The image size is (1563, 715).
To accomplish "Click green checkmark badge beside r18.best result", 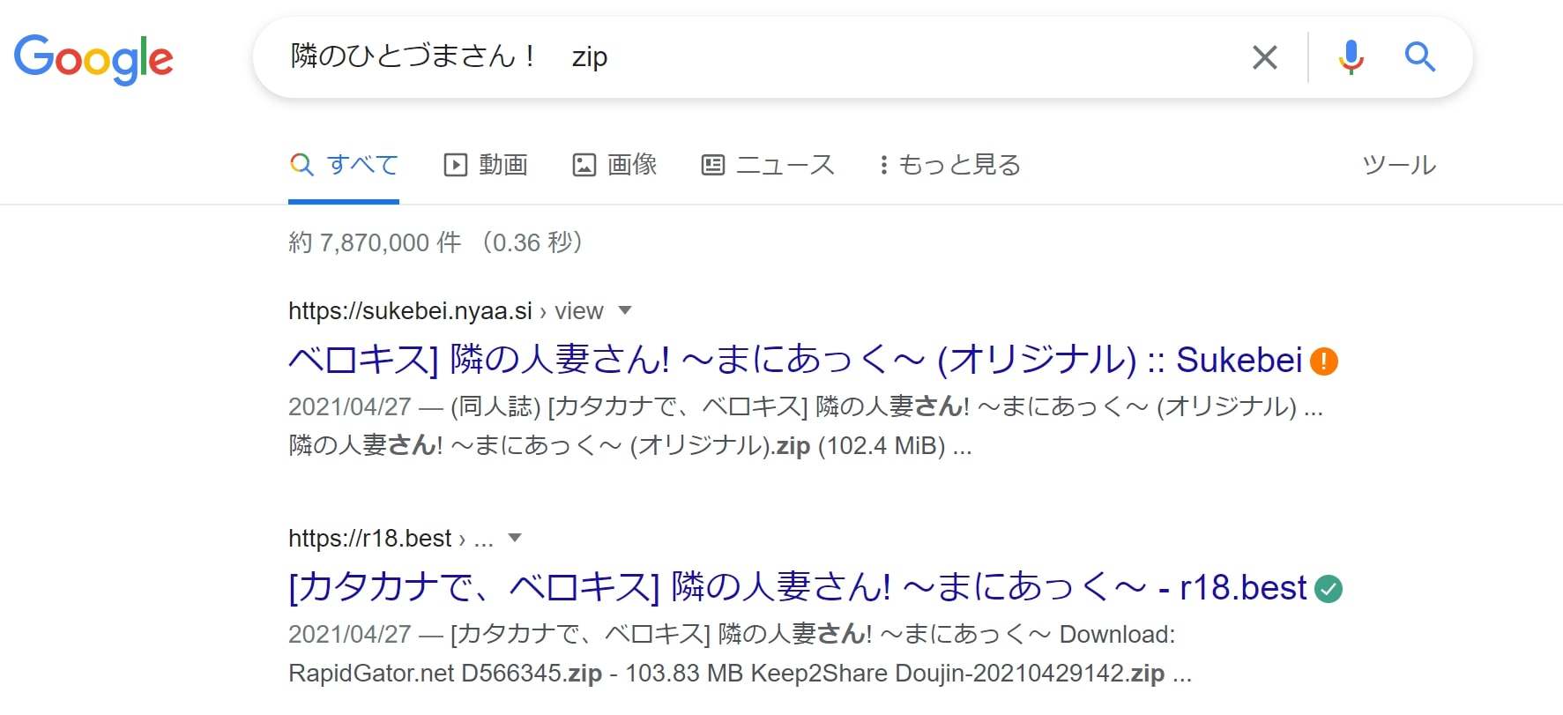I will (1329, 588).
